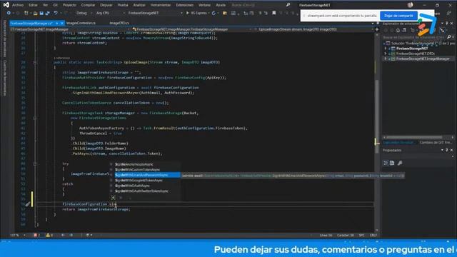Open the Extensiones menu
This screenshot has height=257, width=457.
point(184,5)
